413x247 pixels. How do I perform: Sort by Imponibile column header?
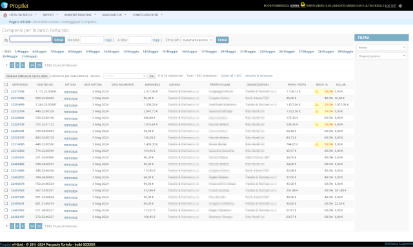point(152,85)
